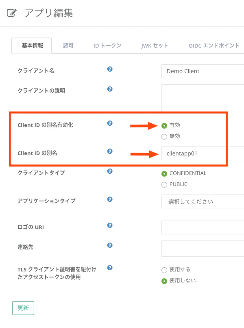This screenshot has height=328, width=244.
Task: View help for Client ID の別名有効化
Action: point(109,123)
